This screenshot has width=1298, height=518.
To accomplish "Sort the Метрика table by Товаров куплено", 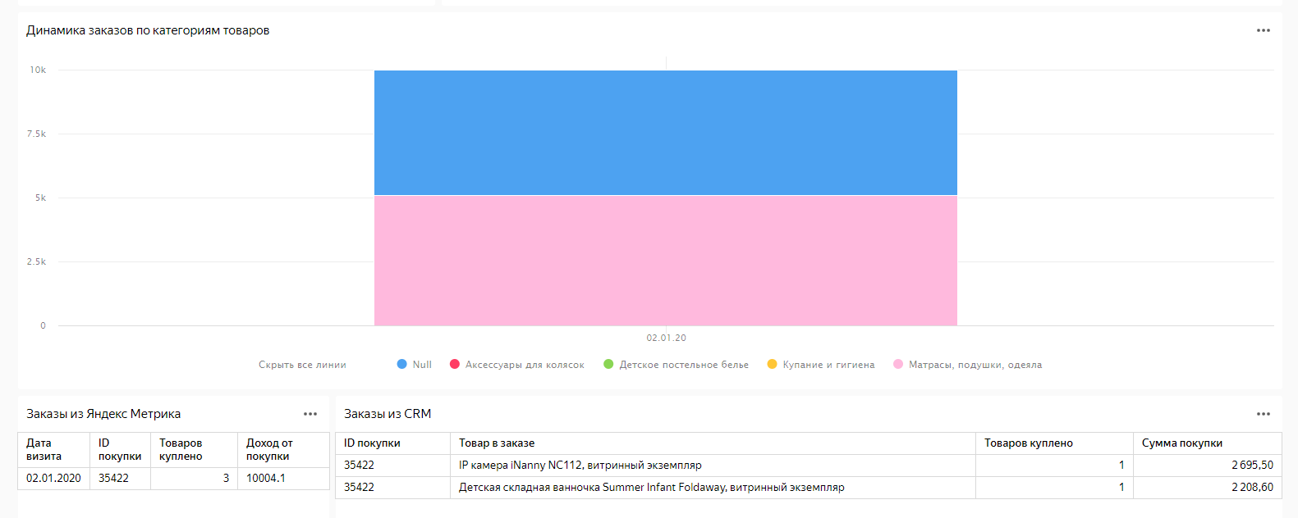I will tap(194, 450).
